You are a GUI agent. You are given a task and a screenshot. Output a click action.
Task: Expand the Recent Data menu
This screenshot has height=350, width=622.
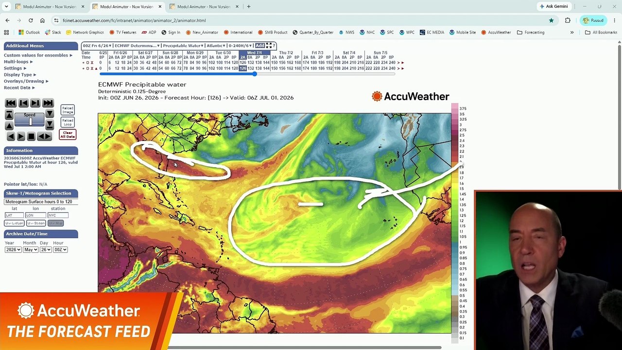coord(19,87)
